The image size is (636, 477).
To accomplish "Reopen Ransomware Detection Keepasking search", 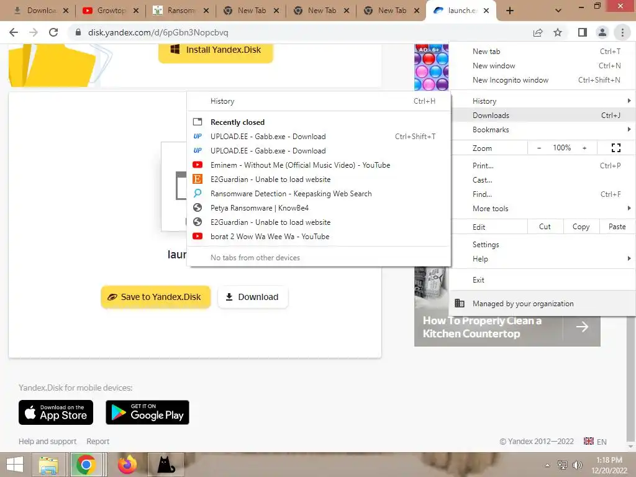I will [319, 194].
